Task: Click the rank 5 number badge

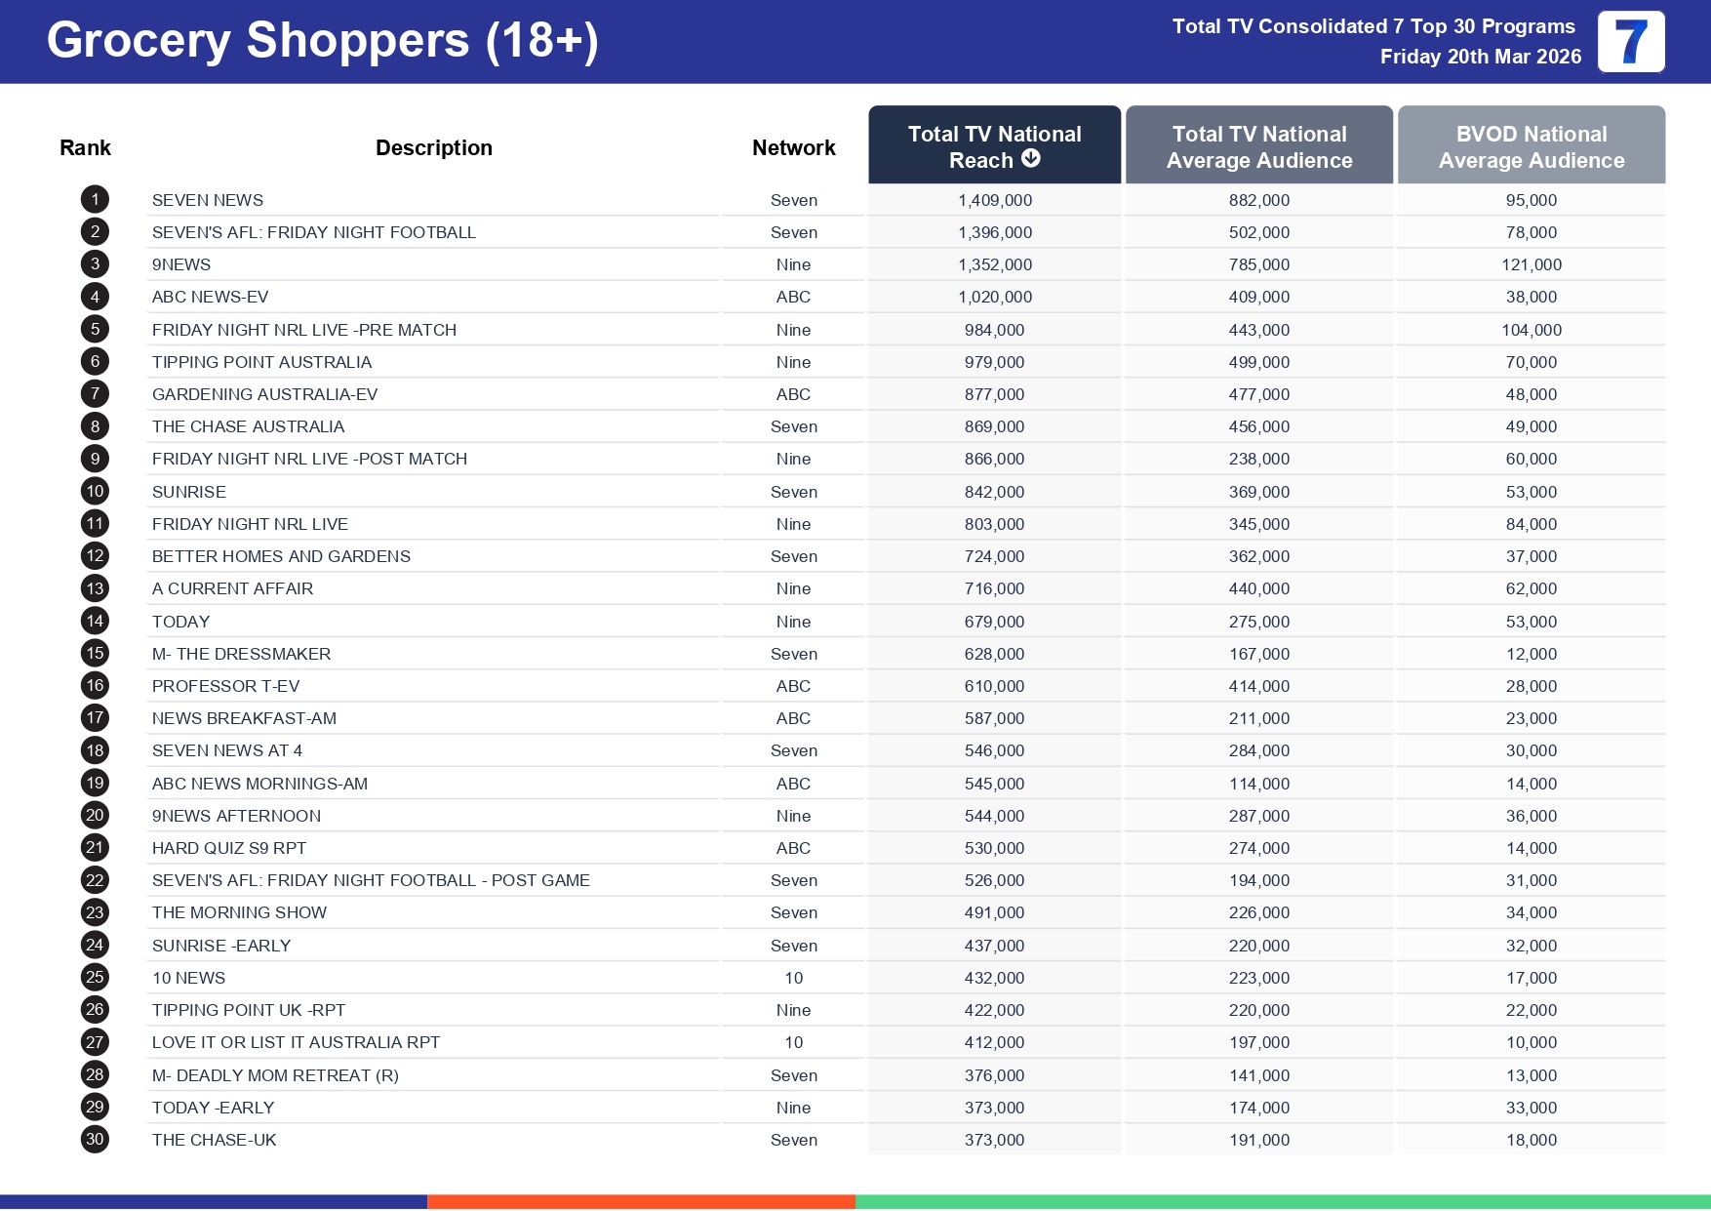Action: pyautogui.click(x=95, y=330)
